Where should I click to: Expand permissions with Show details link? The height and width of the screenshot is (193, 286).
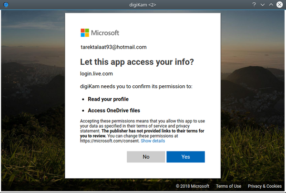click(x=153, y=141)
